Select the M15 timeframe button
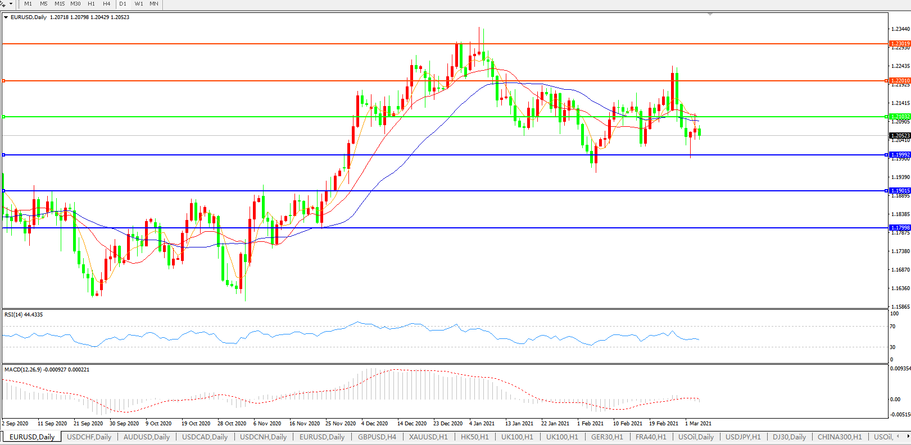 (x=60, y=4)
